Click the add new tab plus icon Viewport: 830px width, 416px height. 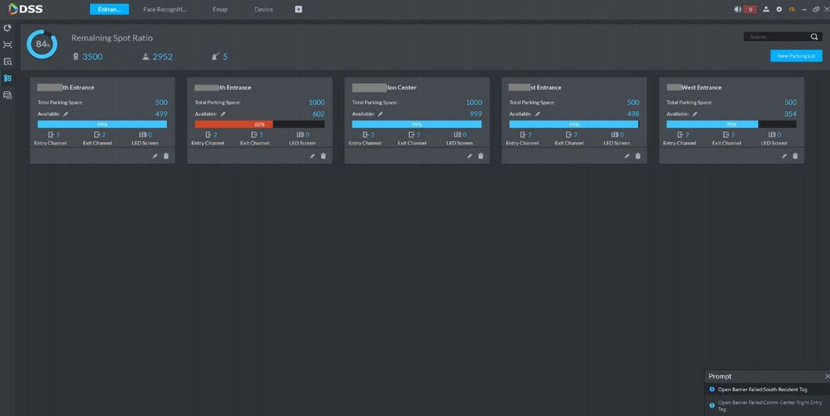299,10
